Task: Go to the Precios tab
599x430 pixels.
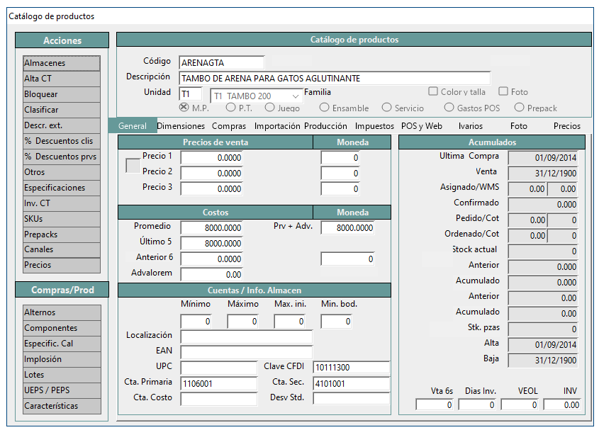Action: 567,125
